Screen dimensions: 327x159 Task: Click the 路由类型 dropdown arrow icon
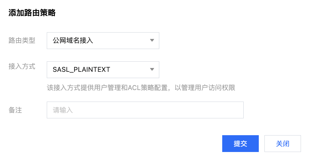click(152, 40)
